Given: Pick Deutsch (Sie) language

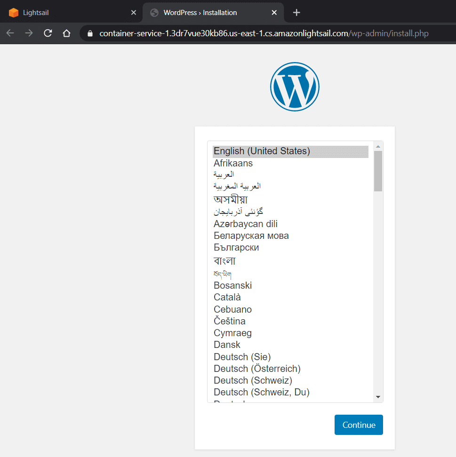Looking at the screenshot, I should (x=290, y=357).
